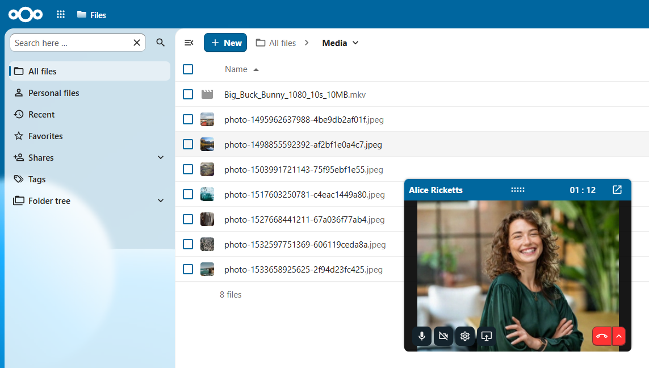Check photo-1517603250781 file checkbox
This screenshot has height=368, width=649.
(x=188, y=194)
